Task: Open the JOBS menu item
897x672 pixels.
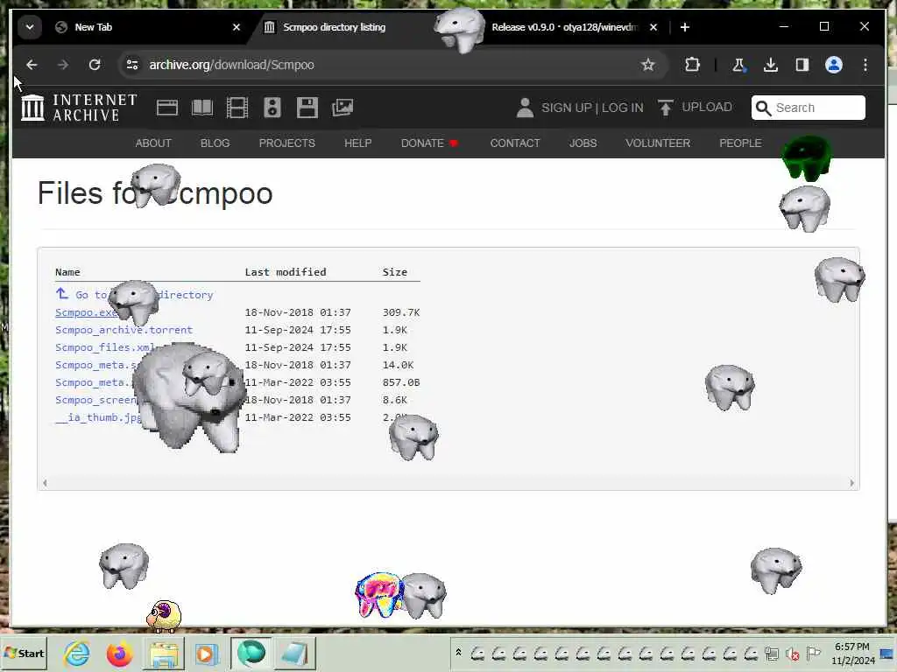Action: (x=583, y=143)
